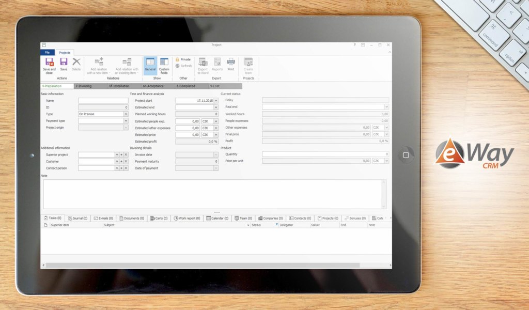Expand the Estimated price currency dropdown

(x=216, y=134)
